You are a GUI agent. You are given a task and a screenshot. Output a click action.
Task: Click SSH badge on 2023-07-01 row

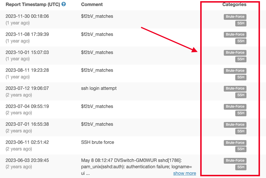click(x=241, y=131)
